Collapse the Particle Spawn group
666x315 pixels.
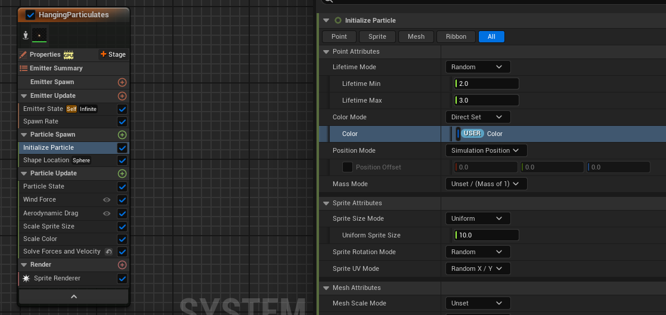[24, 135]
